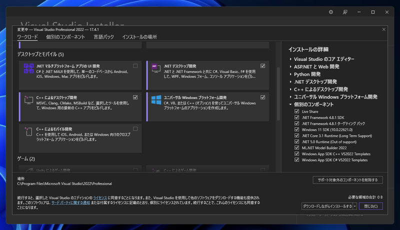The width and height of the screenshot is (400, 230).
Task: Click the デスクトップとモバイル (5) heading
Action: 40,54
